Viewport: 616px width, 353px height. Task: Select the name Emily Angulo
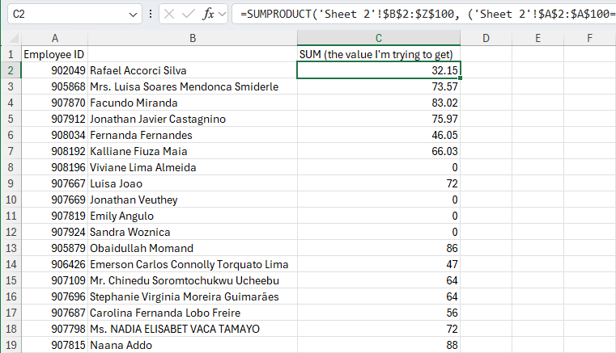[193, 216]
